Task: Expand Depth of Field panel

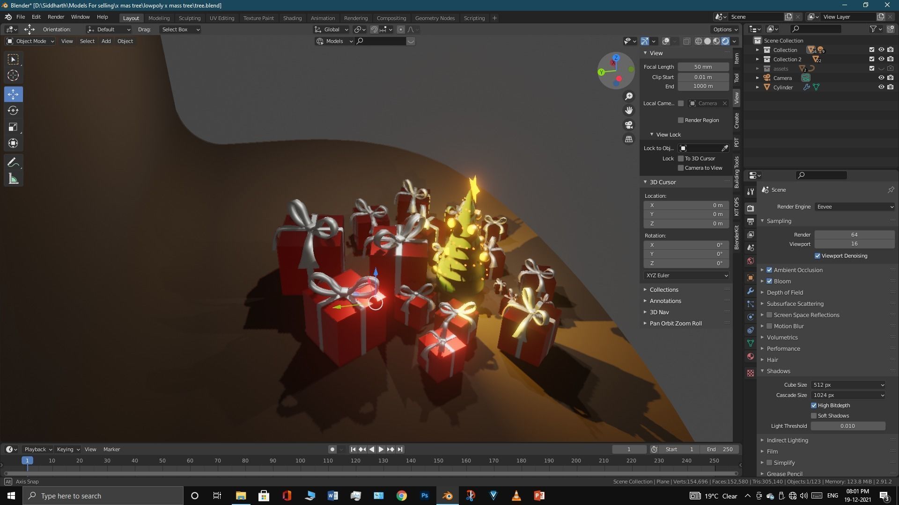Action: (x=785, y=292)
